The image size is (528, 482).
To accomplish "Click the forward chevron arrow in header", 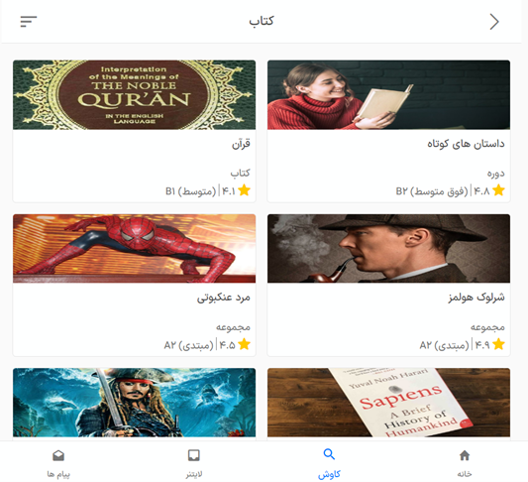I will point(494,22).
